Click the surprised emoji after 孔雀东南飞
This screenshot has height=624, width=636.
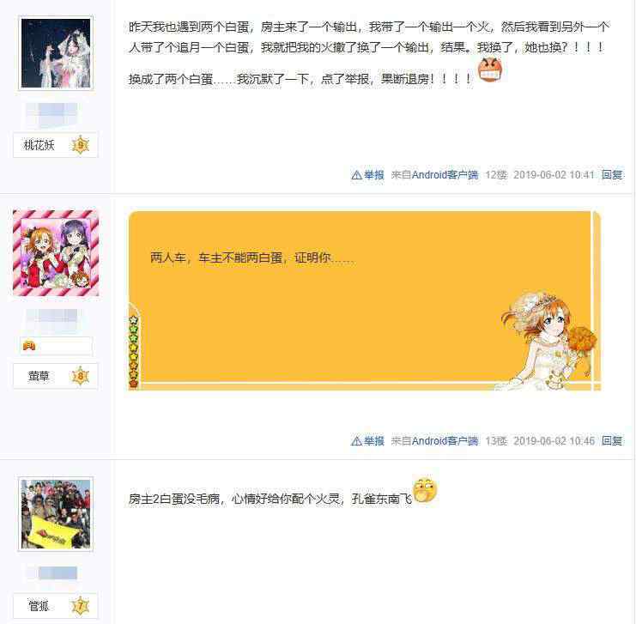(425, 490)
